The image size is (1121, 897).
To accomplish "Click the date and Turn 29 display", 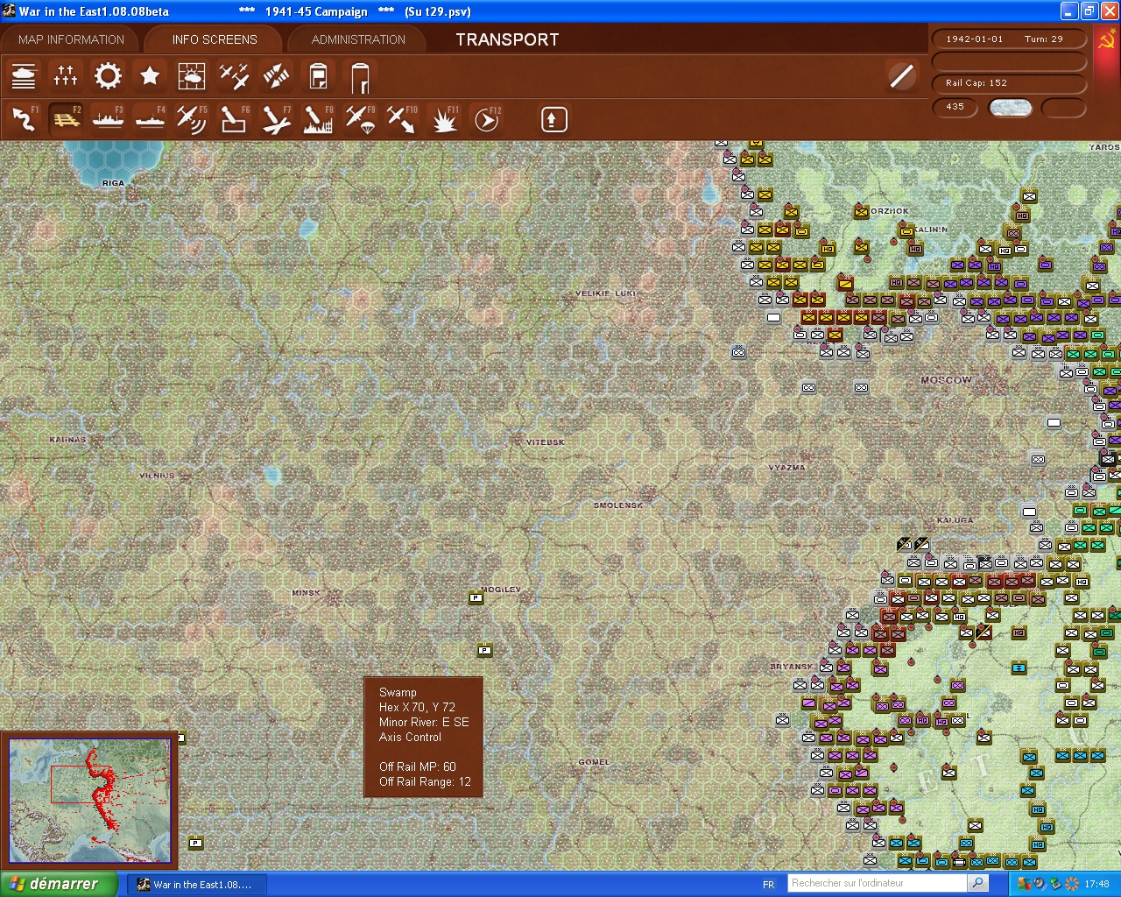I will [1008, 39].
